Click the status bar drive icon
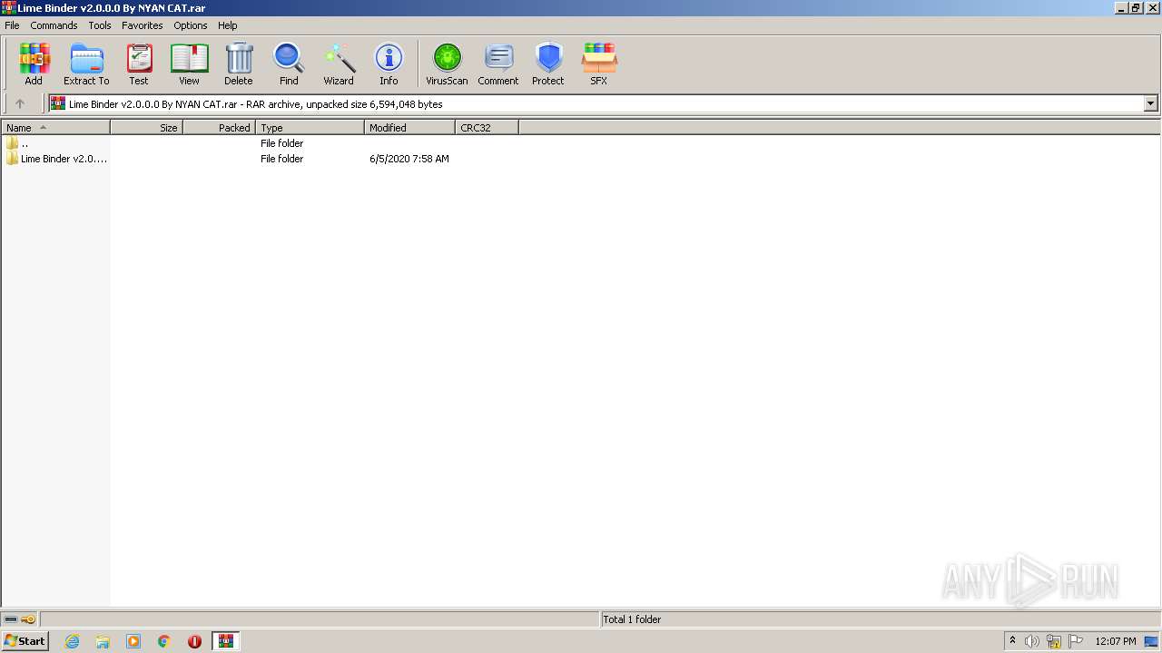 click(x=11, y=619)
